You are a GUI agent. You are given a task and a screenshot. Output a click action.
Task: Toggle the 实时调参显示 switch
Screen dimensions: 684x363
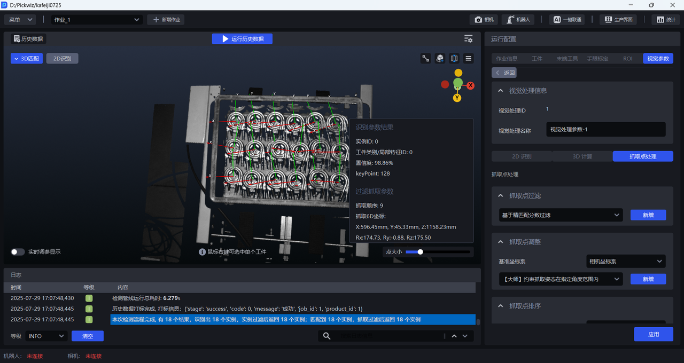[18, 252]
